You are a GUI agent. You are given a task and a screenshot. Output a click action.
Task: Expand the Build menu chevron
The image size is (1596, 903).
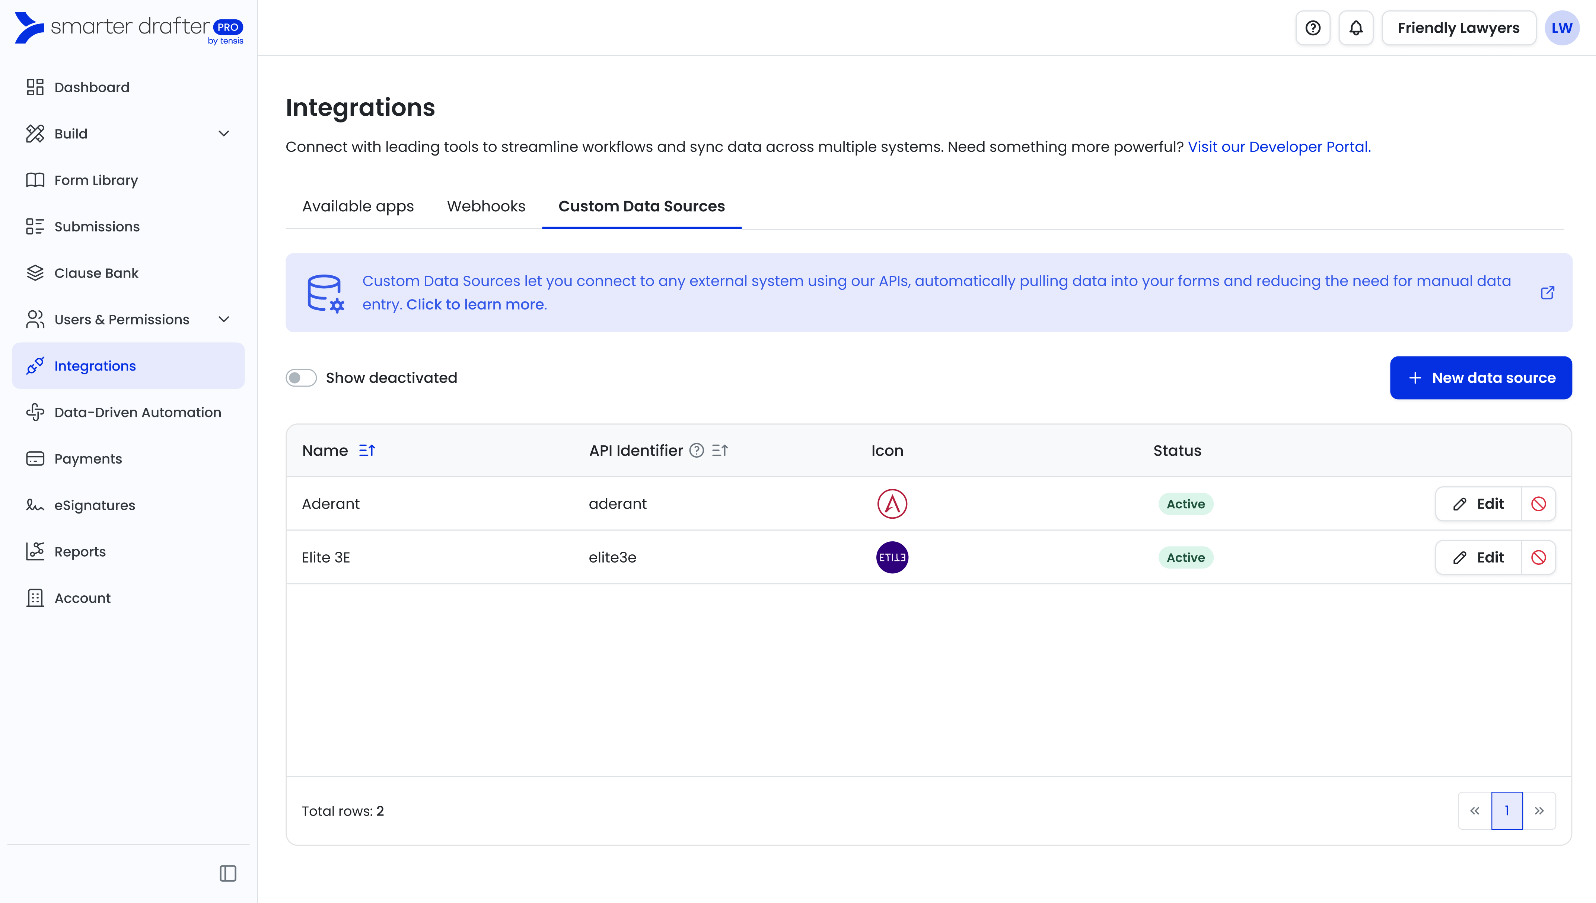pos(224,133)
